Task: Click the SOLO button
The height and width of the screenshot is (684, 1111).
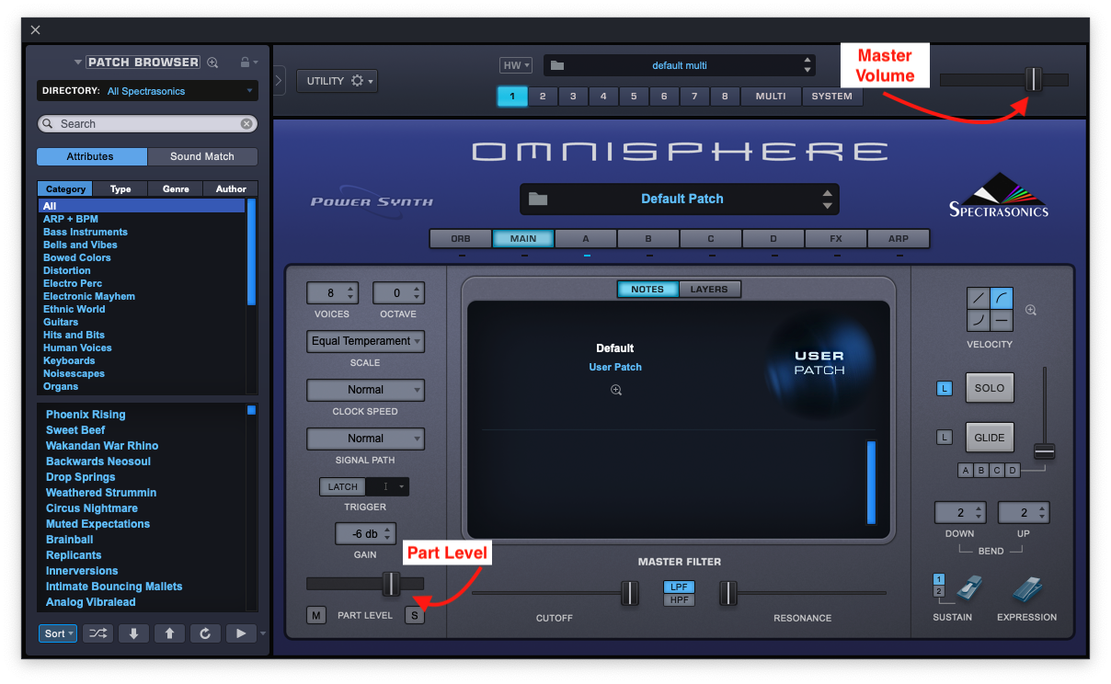Action: [990, 388]
